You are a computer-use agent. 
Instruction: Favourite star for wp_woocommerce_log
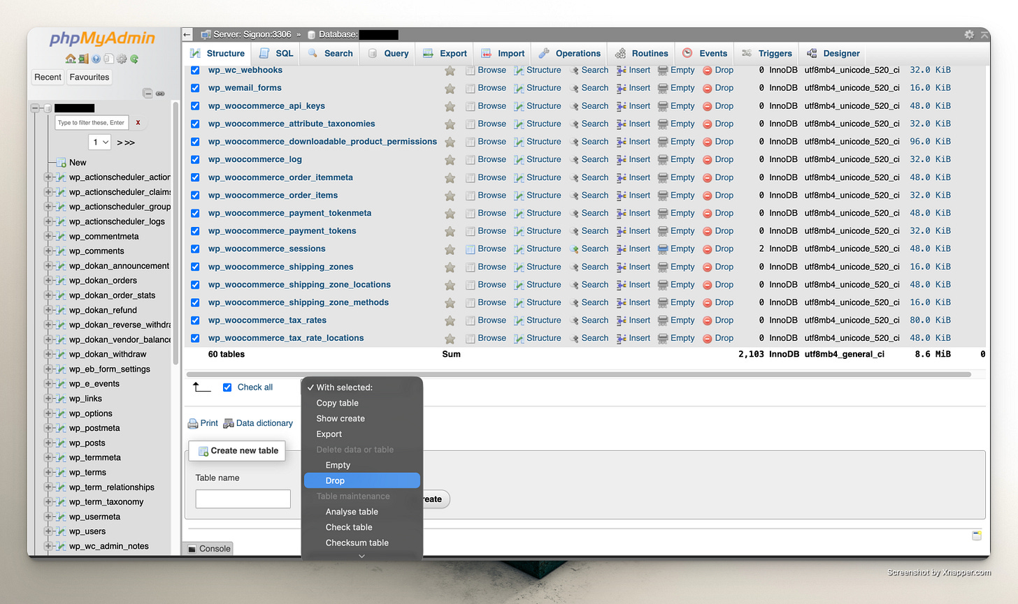click(x=450, y=160)
